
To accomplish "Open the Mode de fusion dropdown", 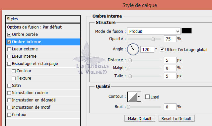I will click(x=154, y=31).
